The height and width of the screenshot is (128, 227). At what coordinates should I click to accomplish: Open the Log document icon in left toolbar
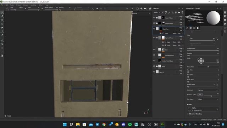[x=2, y=55]
